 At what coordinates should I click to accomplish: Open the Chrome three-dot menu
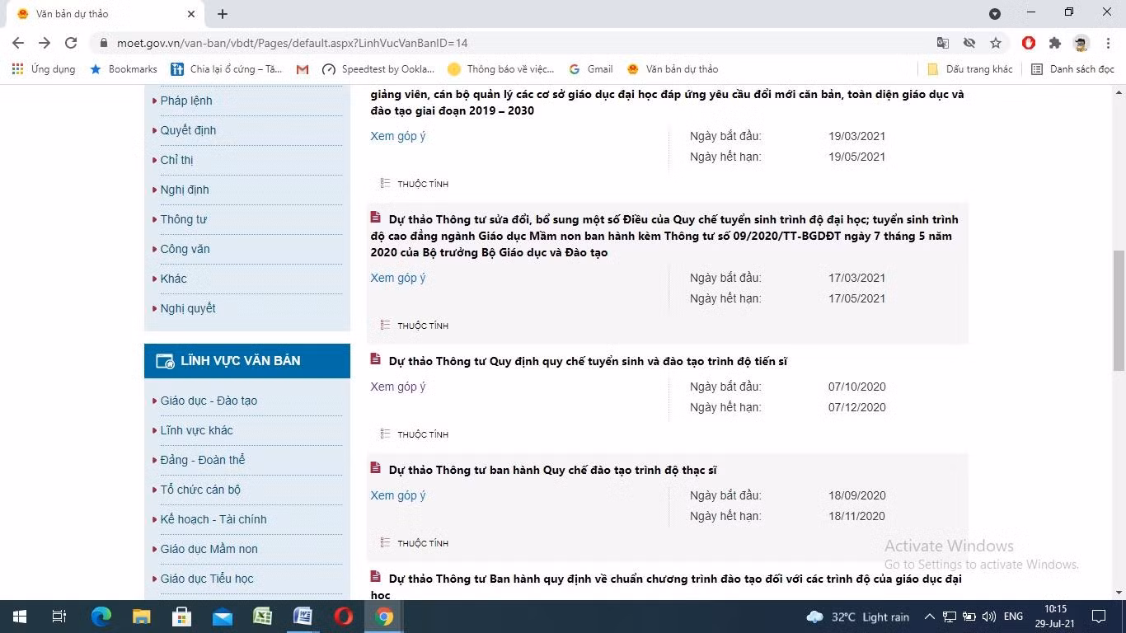coord(1107,43)
